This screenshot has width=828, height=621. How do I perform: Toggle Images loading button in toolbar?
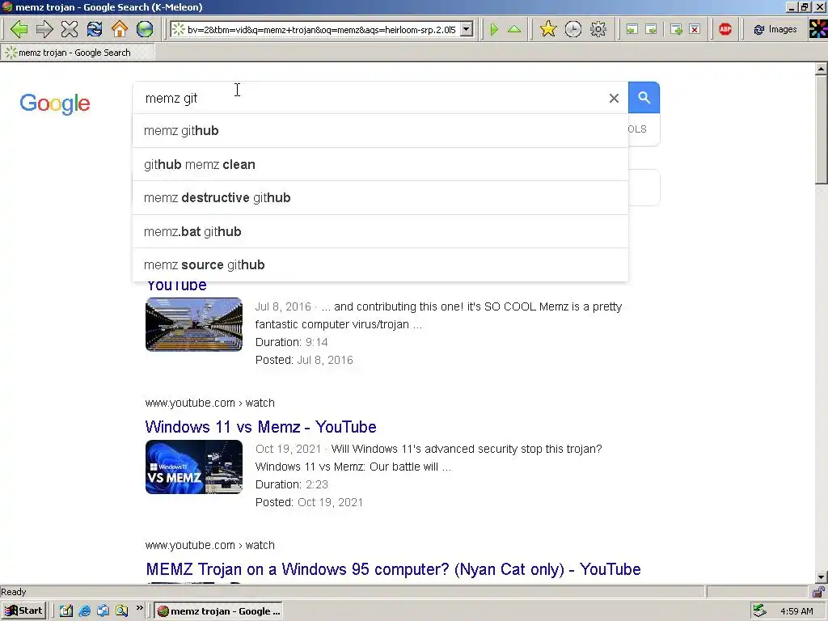[x=775, y=30]
